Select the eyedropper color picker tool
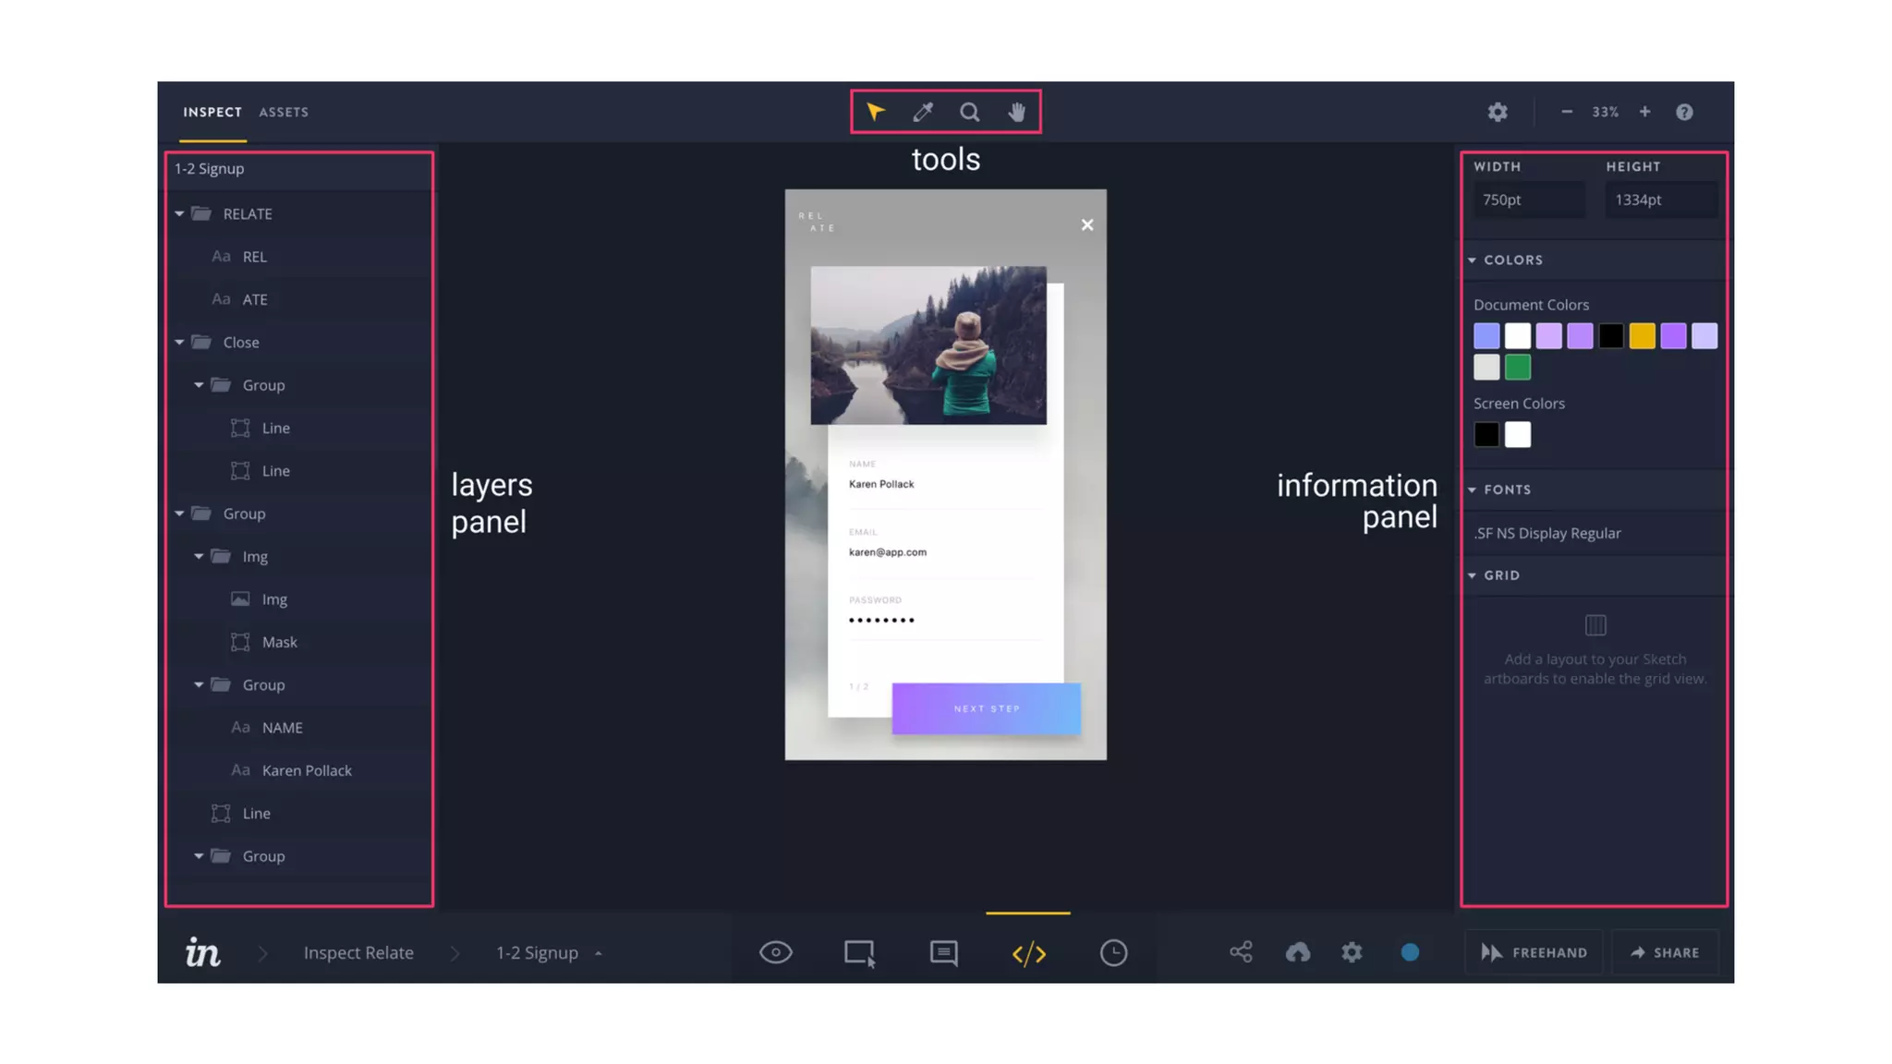This screenshot has width=1892, height=1064. click(x=922, y=112)
